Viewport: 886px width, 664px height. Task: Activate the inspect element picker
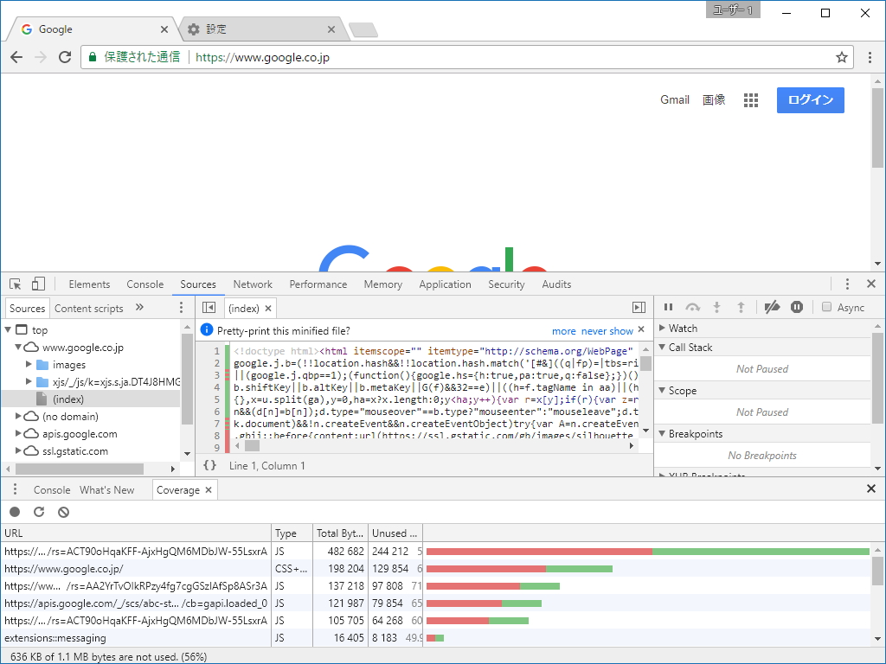click(x=16, y=284)
